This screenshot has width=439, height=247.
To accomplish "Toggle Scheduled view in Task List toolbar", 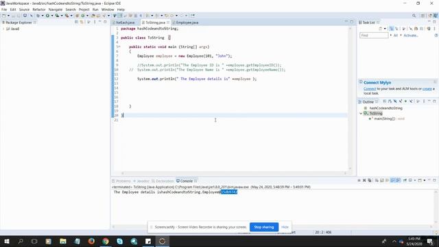I will tap(396, 29).
